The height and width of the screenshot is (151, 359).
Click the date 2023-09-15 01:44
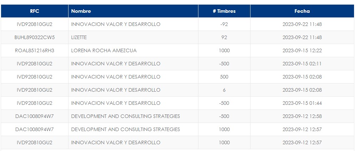tap(302, 103)
